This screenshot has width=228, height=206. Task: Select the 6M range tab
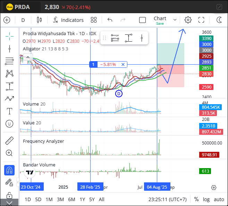pos(72,199)
